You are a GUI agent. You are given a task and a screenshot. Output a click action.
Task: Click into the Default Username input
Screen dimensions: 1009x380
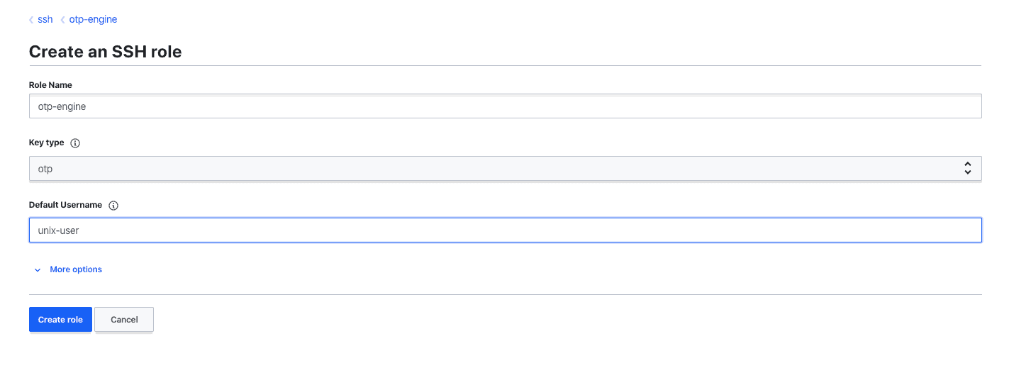tap(505, 230)
